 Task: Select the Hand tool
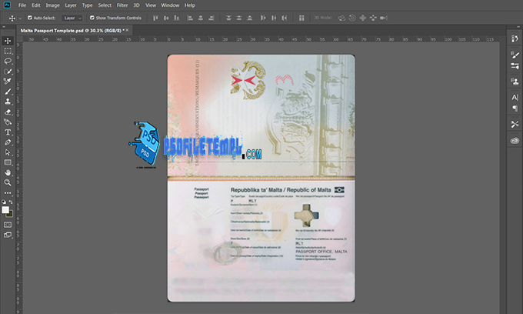point(8,172)
